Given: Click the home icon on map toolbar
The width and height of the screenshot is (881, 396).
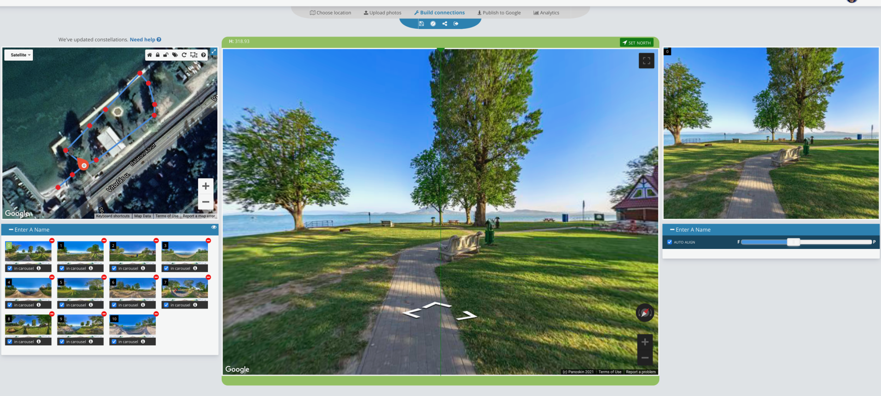Looking at the screenshot, I should pyautogui.click(x=149, y=55).
